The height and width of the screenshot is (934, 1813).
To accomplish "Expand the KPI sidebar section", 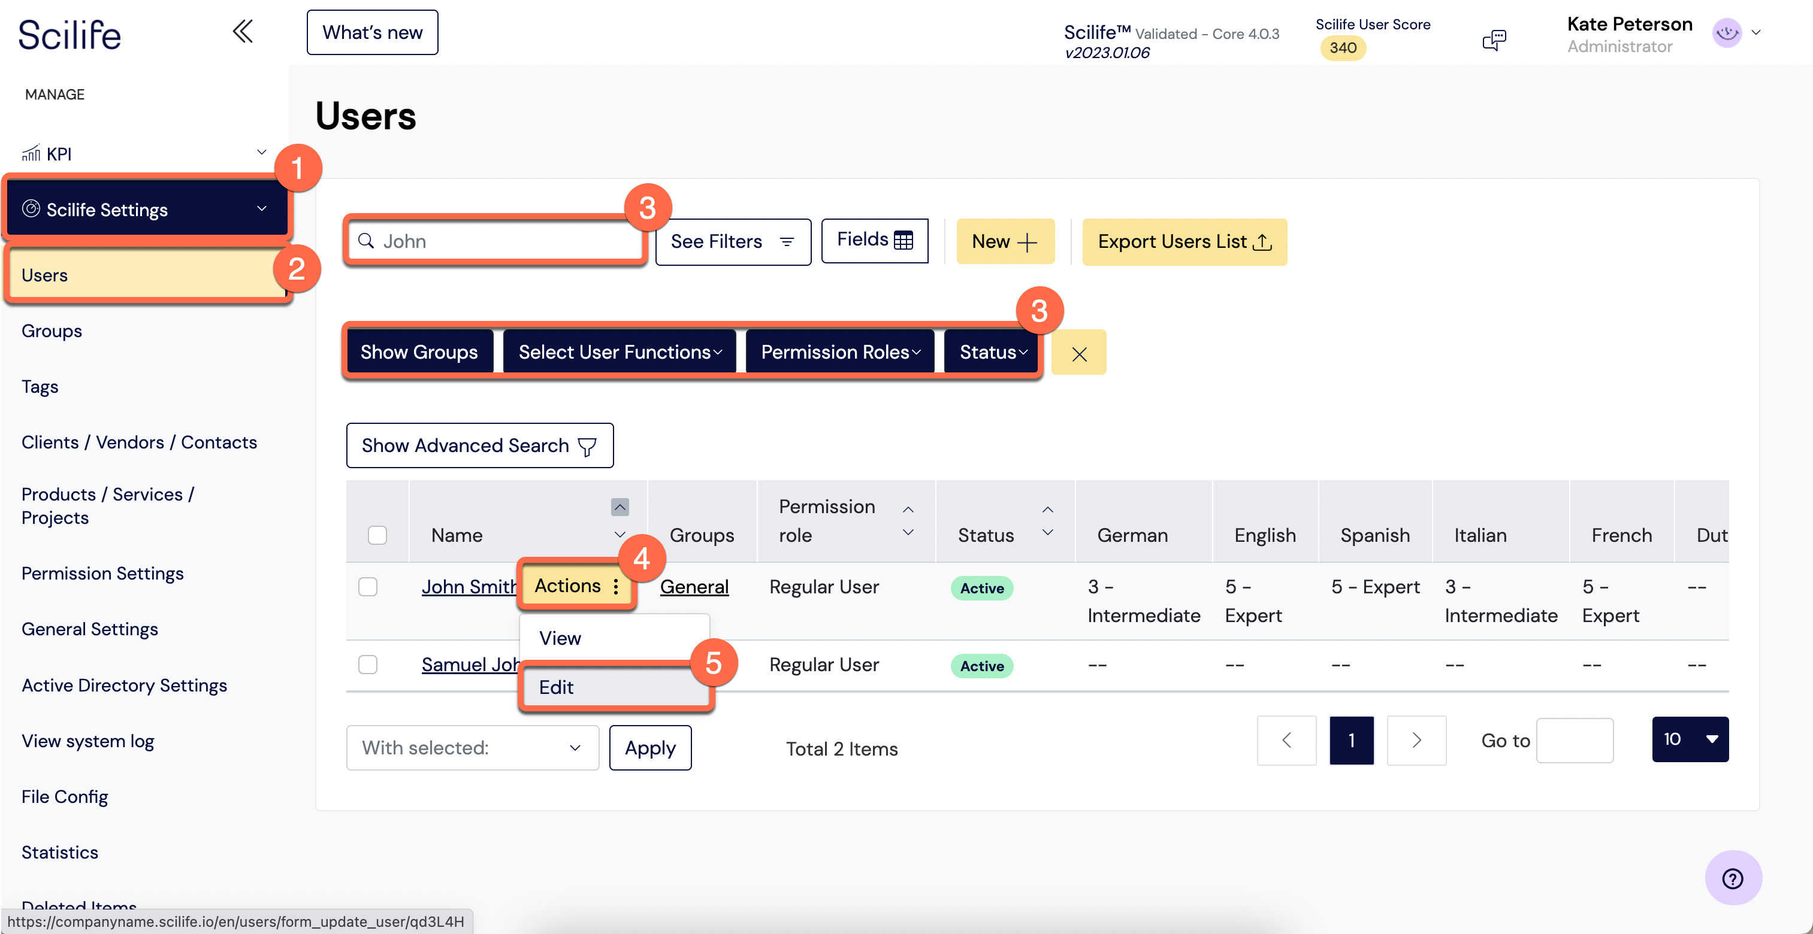I will [x=261, y=153].
